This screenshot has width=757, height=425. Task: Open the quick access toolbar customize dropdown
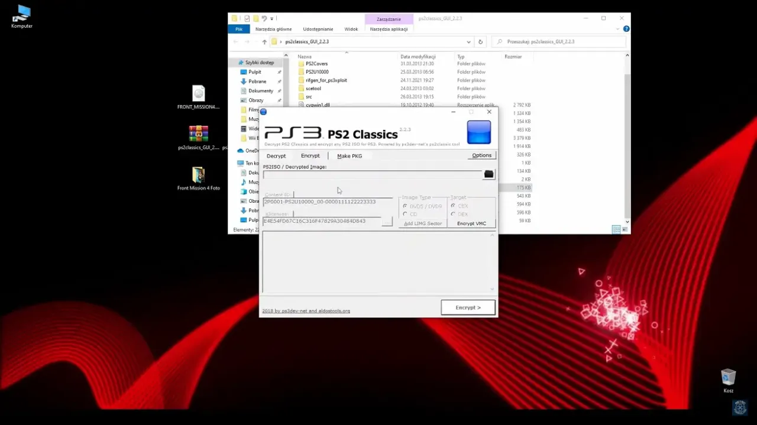[x=272, y=18]
